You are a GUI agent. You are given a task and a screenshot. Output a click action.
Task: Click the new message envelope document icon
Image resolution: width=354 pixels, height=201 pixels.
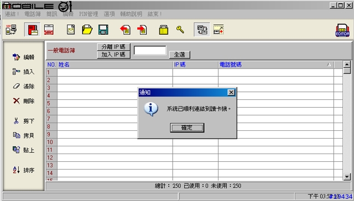click(x=71, y=29)
